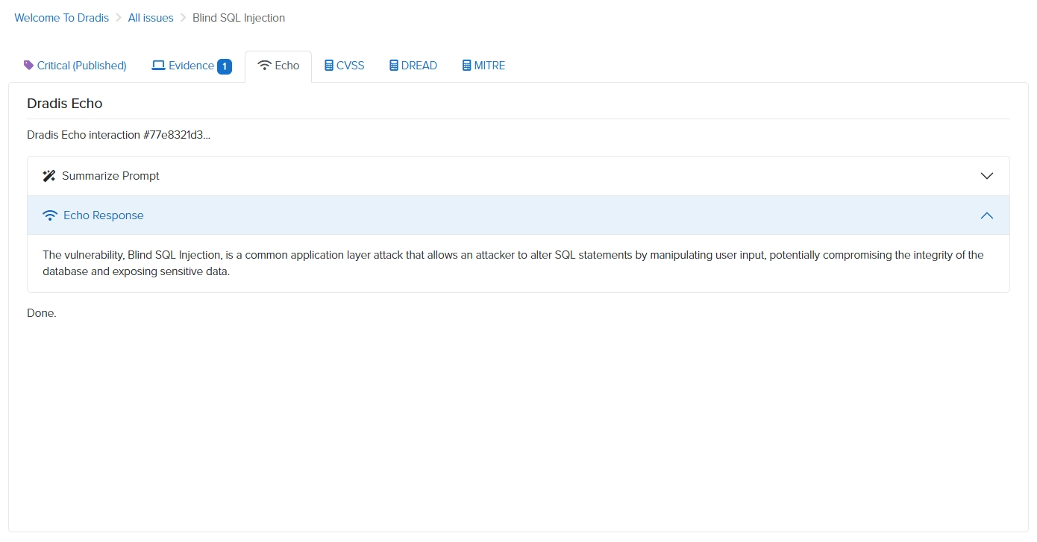
Task: Switch to the CVSS tab
Action: [344, 66]
